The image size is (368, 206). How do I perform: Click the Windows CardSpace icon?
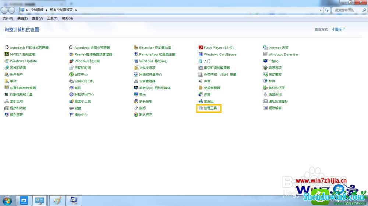point(201,54)
